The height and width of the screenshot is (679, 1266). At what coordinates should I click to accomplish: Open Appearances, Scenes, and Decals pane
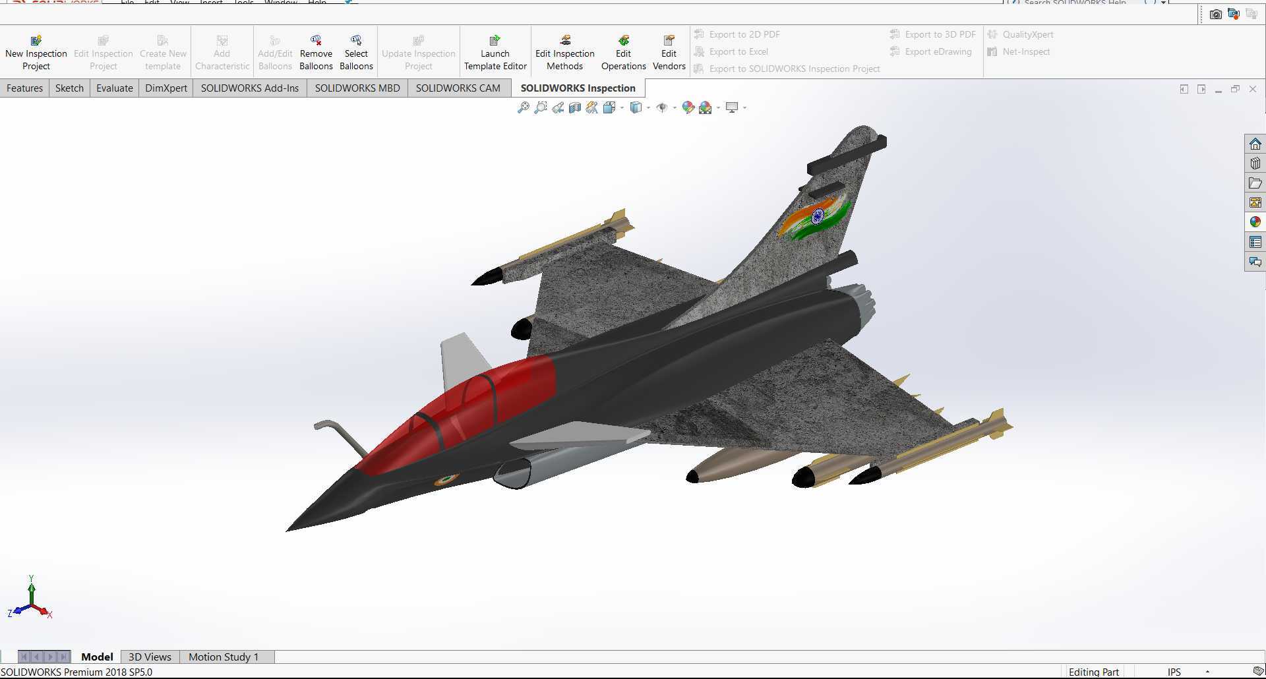tap(1255, 222)
